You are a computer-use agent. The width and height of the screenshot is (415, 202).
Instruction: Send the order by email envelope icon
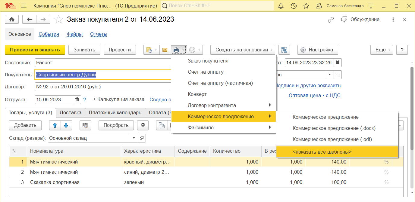click(x=165, y=50)
